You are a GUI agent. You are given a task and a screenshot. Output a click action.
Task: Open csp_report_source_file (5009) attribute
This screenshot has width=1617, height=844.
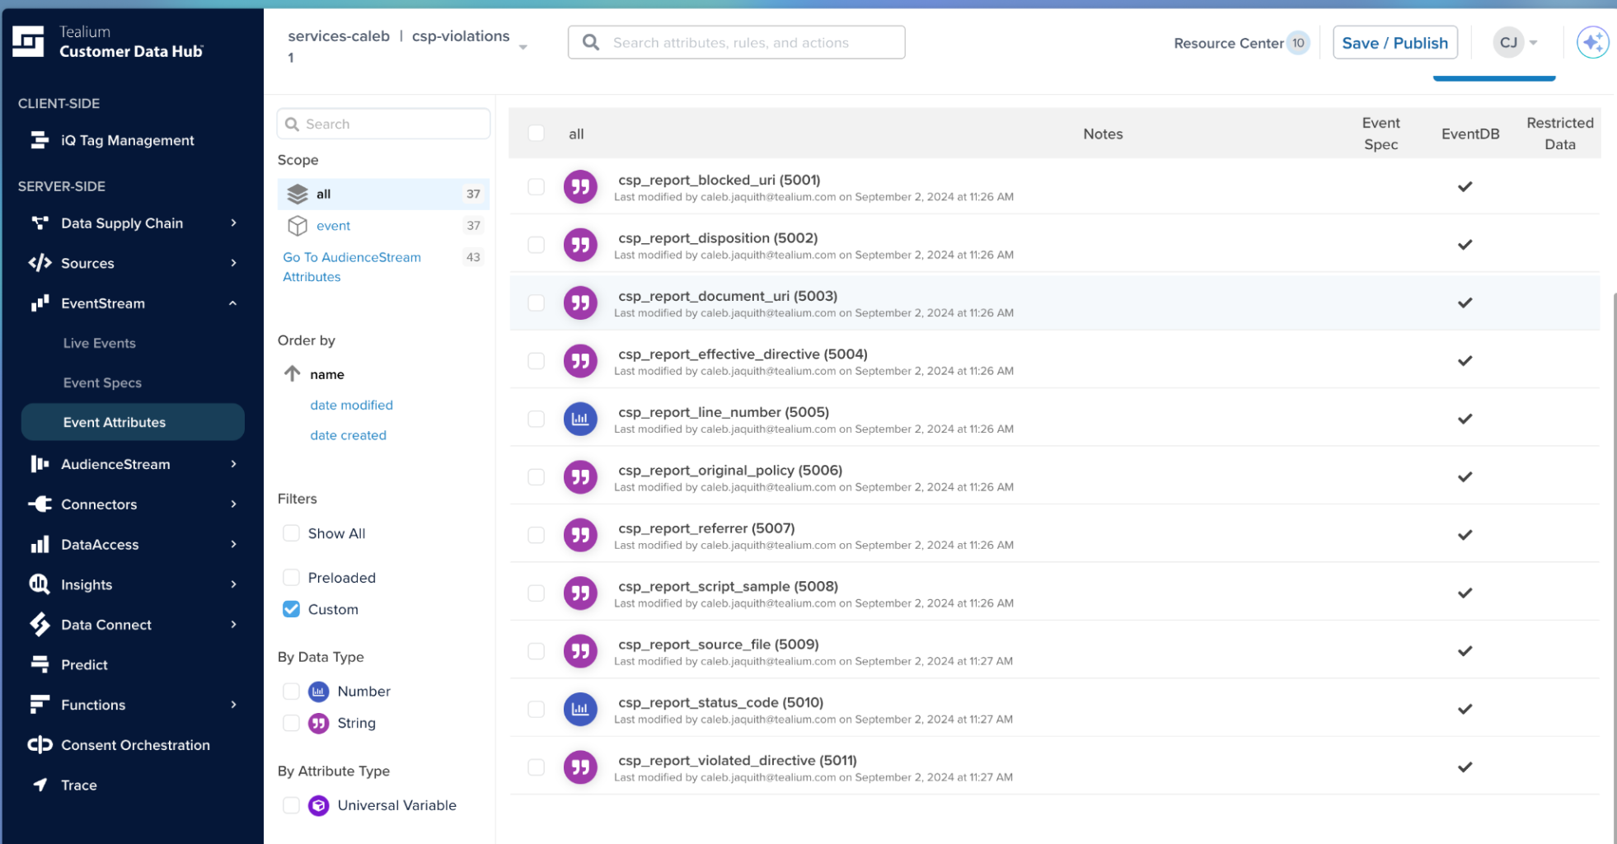(x=719, y=644)
